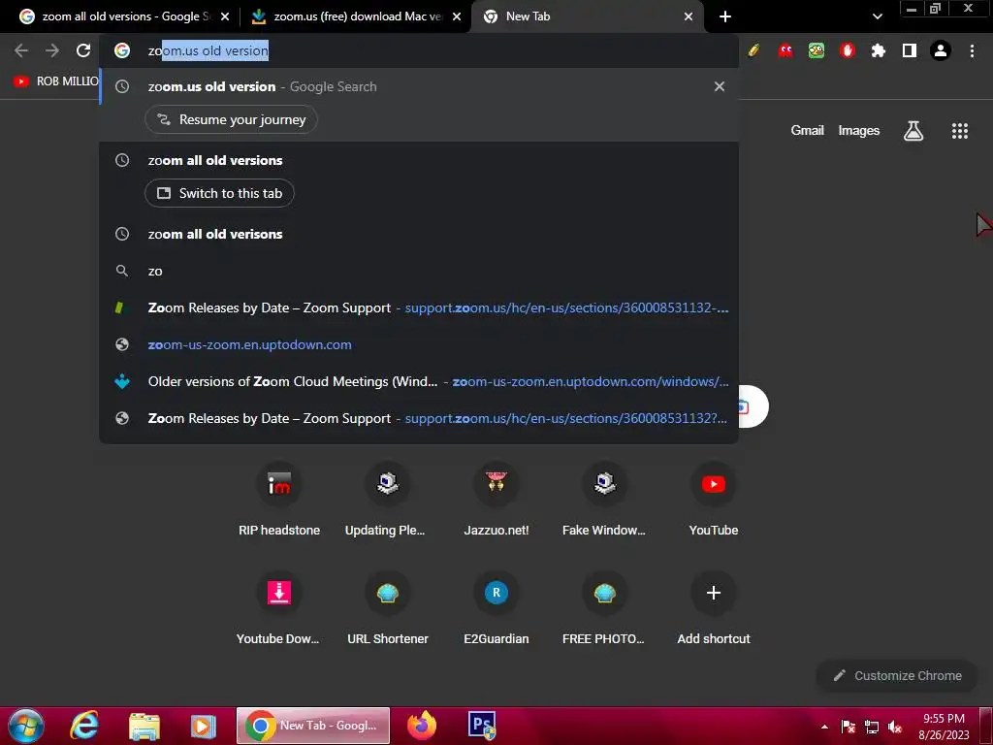This screenshot has height=745, width=993.
Task: Go back to previous page
Action: coord(21,50)
